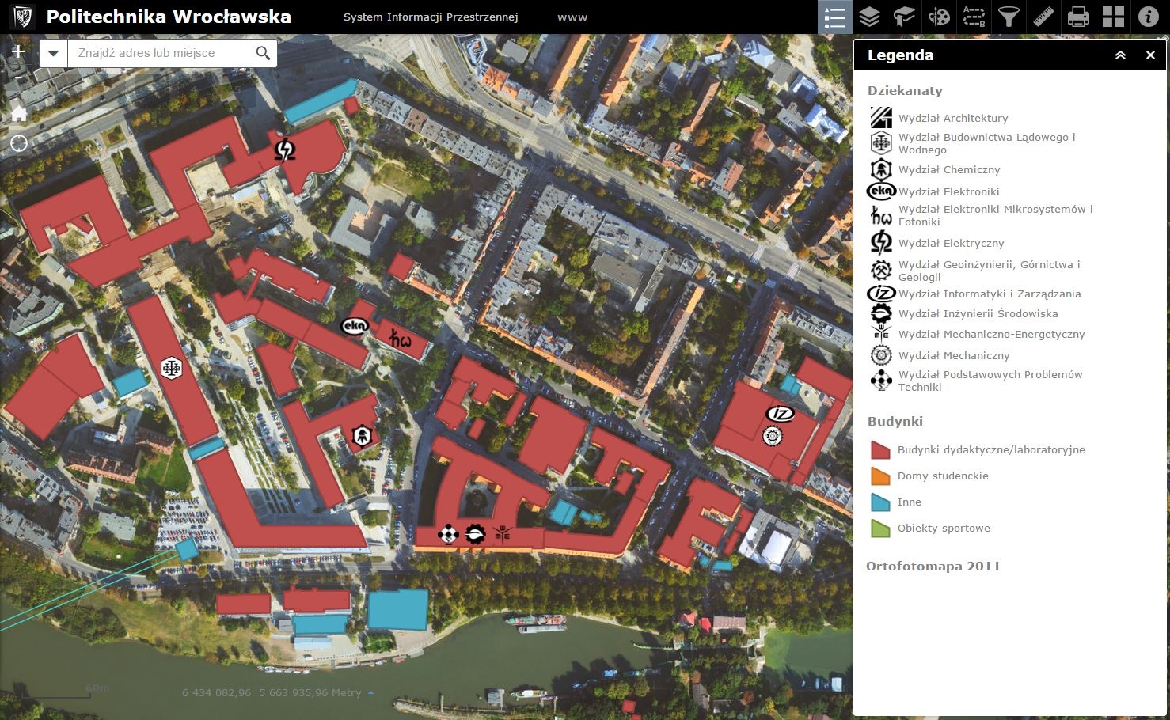This screenshot has height=720, width=1170.
Task: Expand the coordinate units arrow
Action: (x=371, y=692)
